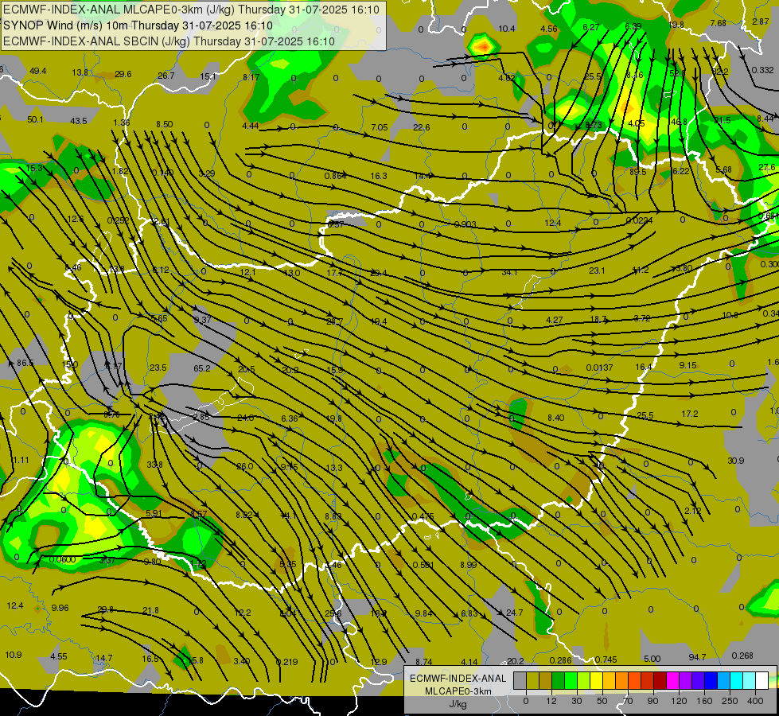Click the SBCIN title line in the header
Viewport: 779px width, 716px height.
(x=169, y=41)
